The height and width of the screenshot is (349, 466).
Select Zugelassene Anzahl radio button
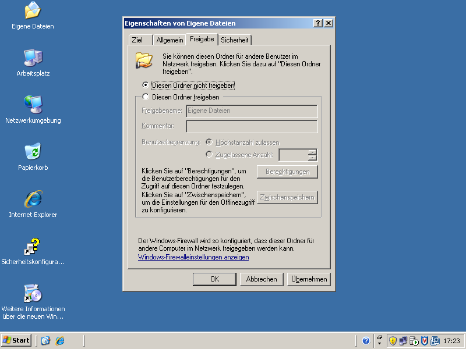point(209,154)
